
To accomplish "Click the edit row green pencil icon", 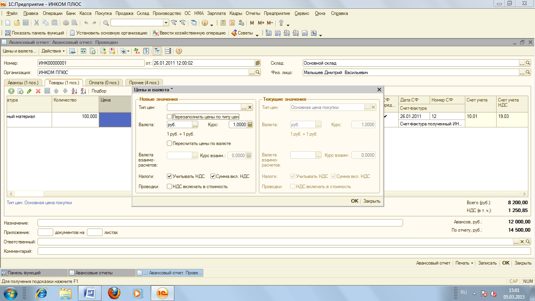I will click(x=29, y=91).
